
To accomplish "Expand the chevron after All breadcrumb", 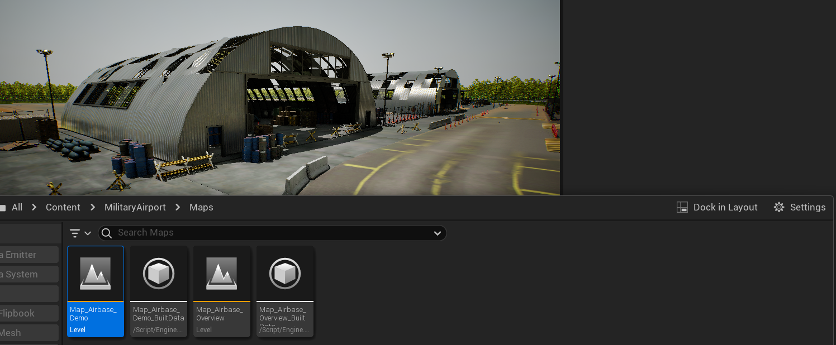I will click(x=34, y=207).
